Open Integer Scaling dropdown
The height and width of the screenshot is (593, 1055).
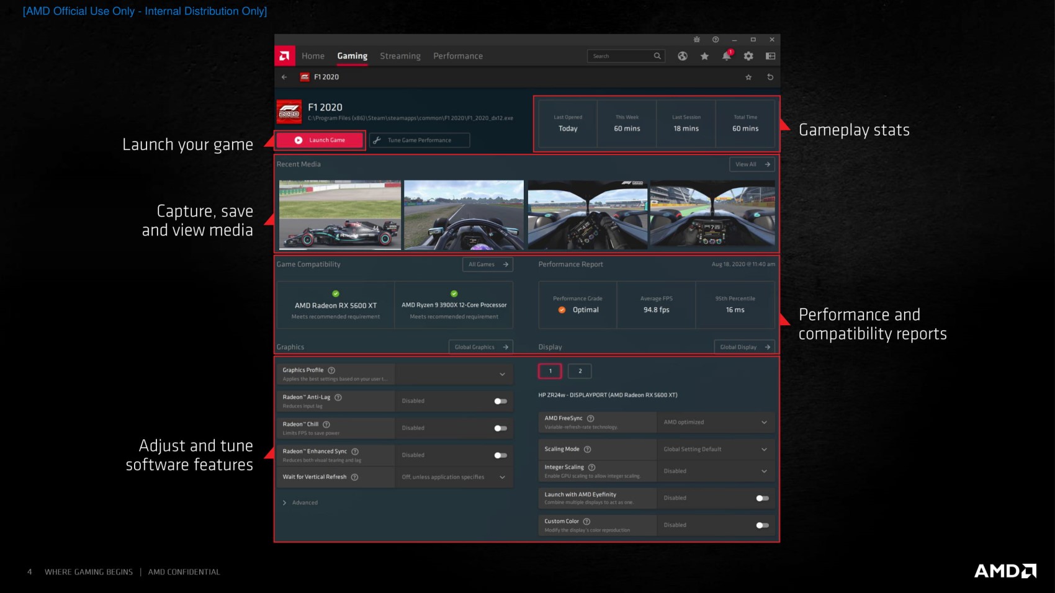coord(716,471)
